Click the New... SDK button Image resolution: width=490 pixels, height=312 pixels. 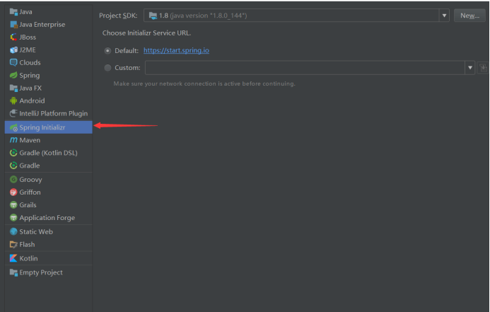(x=469, y=16)
